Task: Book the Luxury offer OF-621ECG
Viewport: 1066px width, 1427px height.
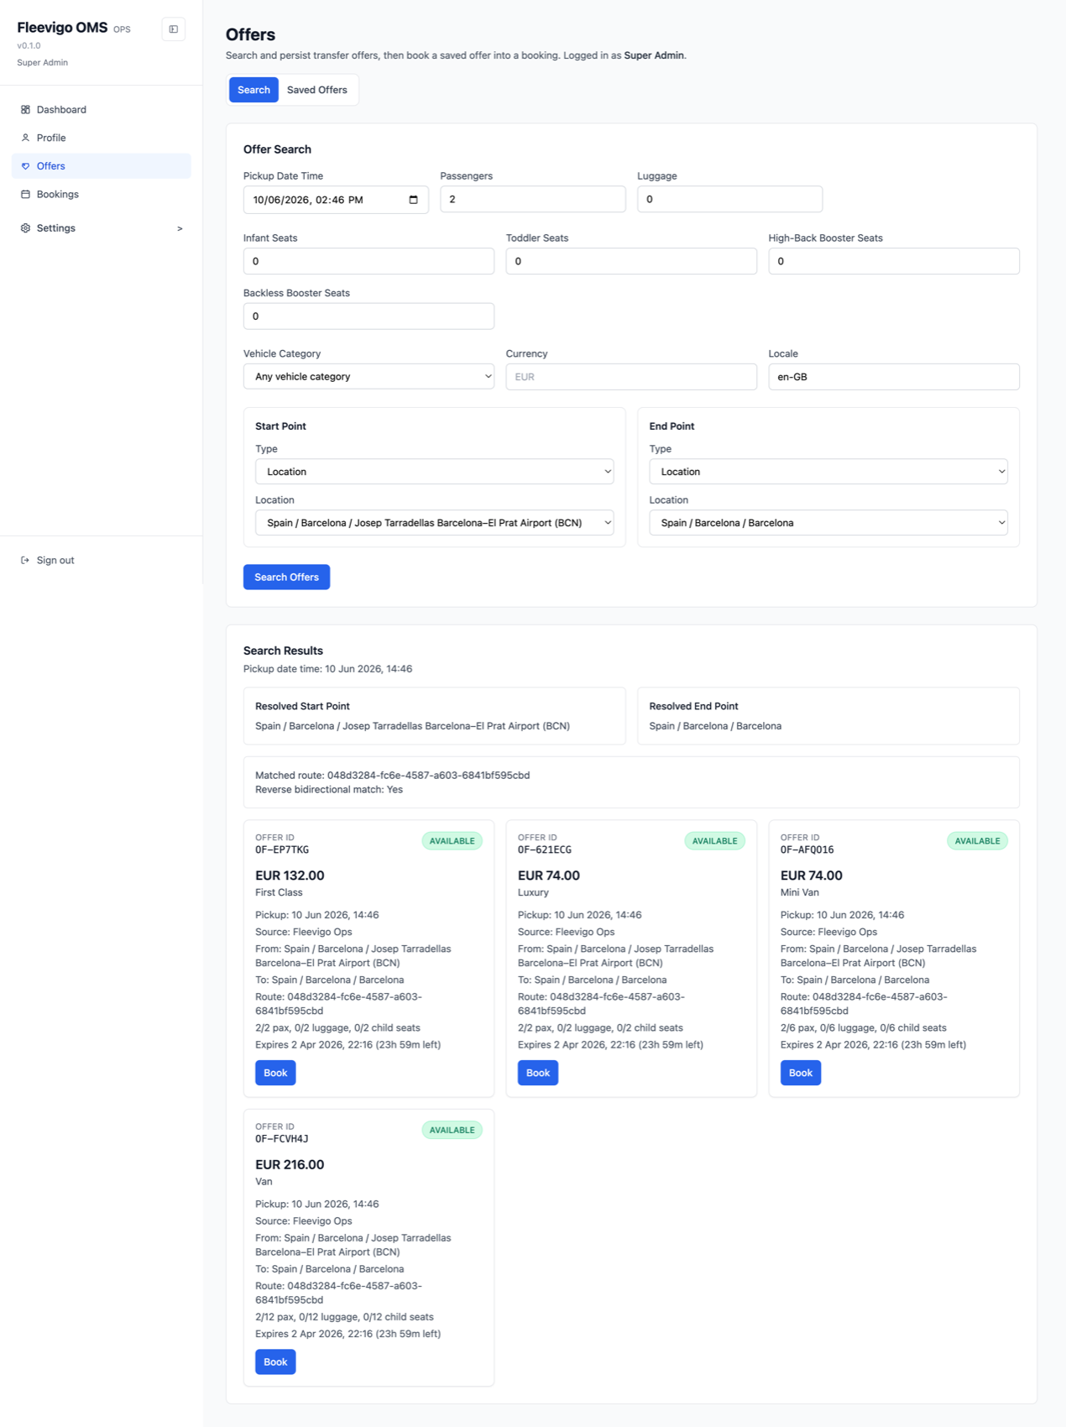Action: click(x=538, y=1073)
